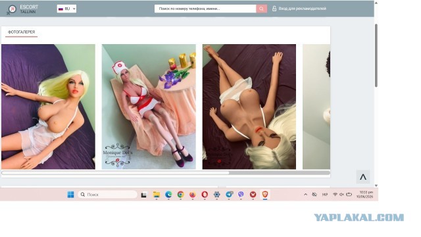Open Viber from the taskbar
Screen dimensions: 421x237
point(241,195)
